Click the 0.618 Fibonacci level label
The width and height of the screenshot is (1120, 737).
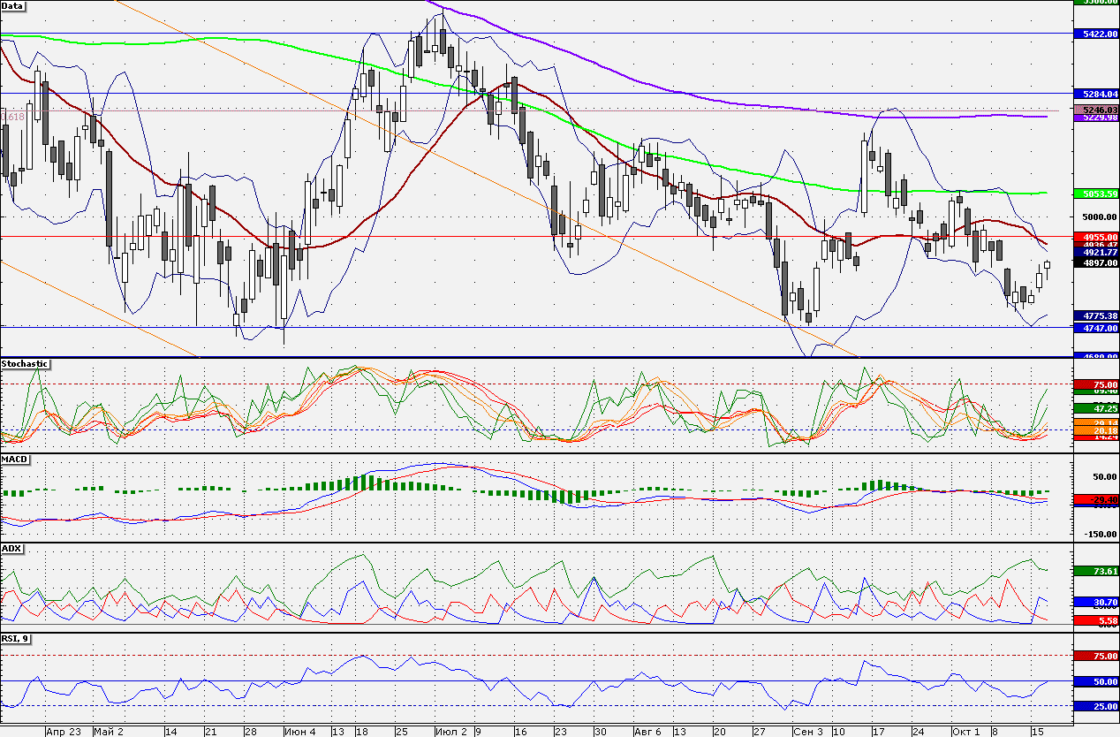pyautogui.click(x=13, y=117)
